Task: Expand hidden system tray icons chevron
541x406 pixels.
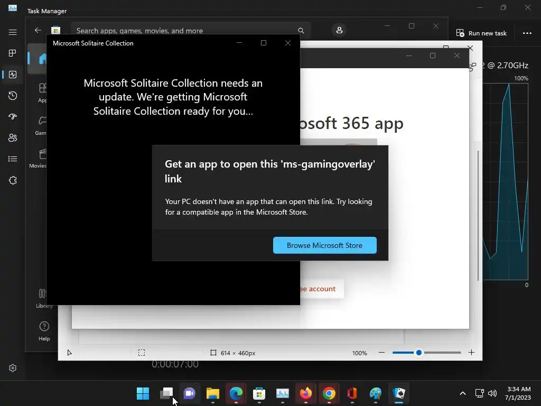Action: 463,393
